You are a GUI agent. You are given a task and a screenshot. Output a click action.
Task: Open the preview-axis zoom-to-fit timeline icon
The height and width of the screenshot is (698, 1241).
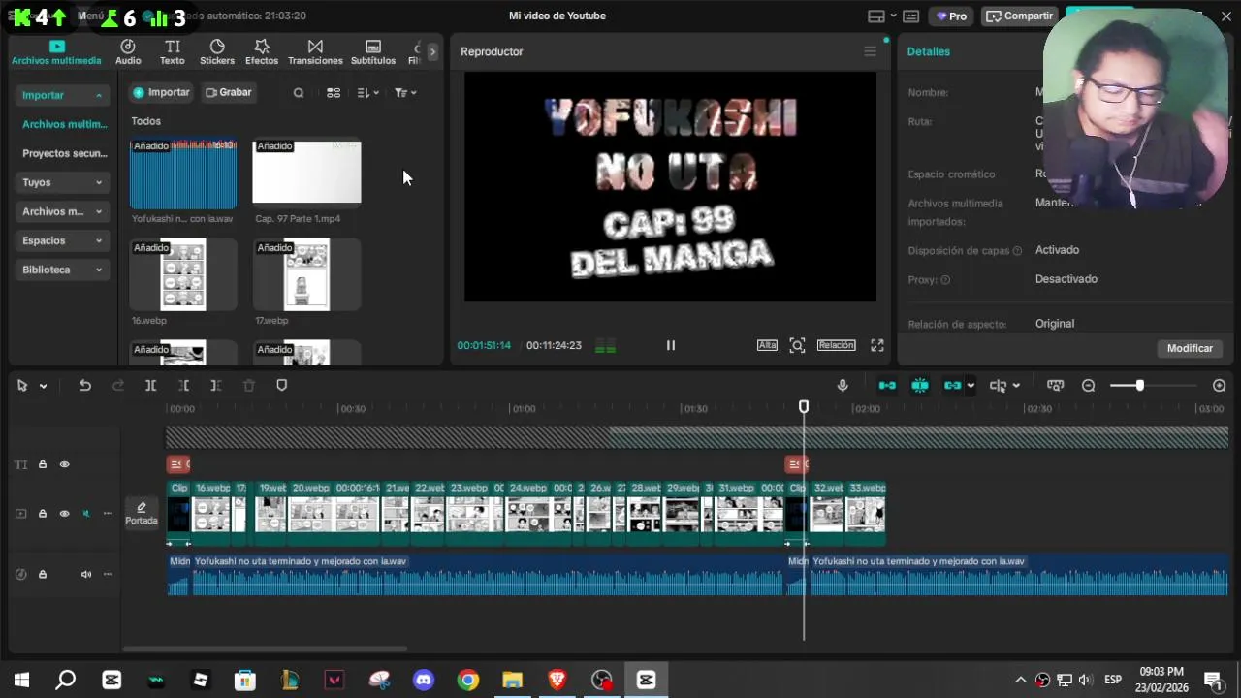[x=1055, y=386]
